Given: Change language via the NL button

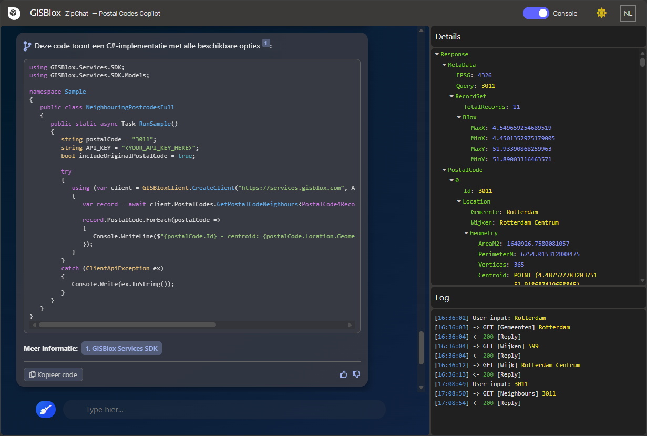Looking at the screenshot, I should pyautogui.click(x=628, y=13).
